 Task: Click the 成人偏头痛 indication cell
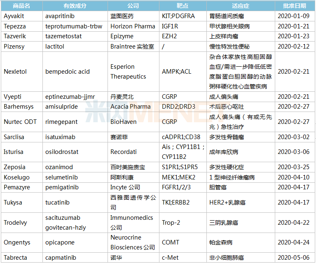[241, 97]
